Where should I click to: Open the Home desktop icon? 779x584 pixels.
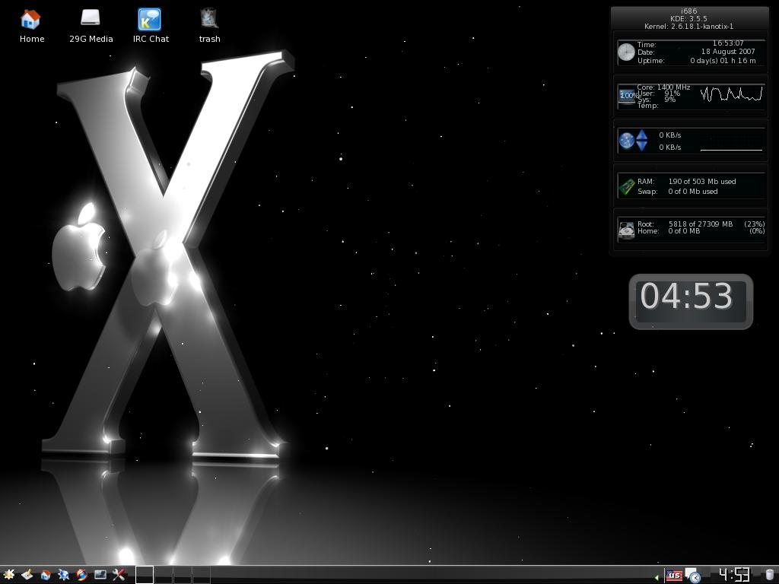tap(30, 27)
